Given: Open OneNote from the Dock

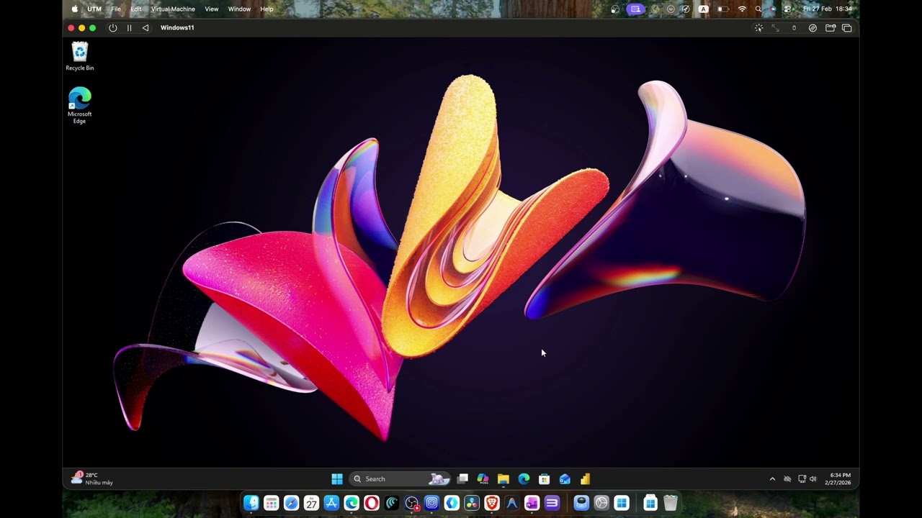Looking at the screenshot, I should (532, 503).
